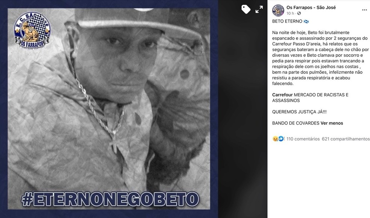Click the BANDO DE COVARDES text
Image resolution: width=370 pixels, height=218 pixels.
(296, 123)
